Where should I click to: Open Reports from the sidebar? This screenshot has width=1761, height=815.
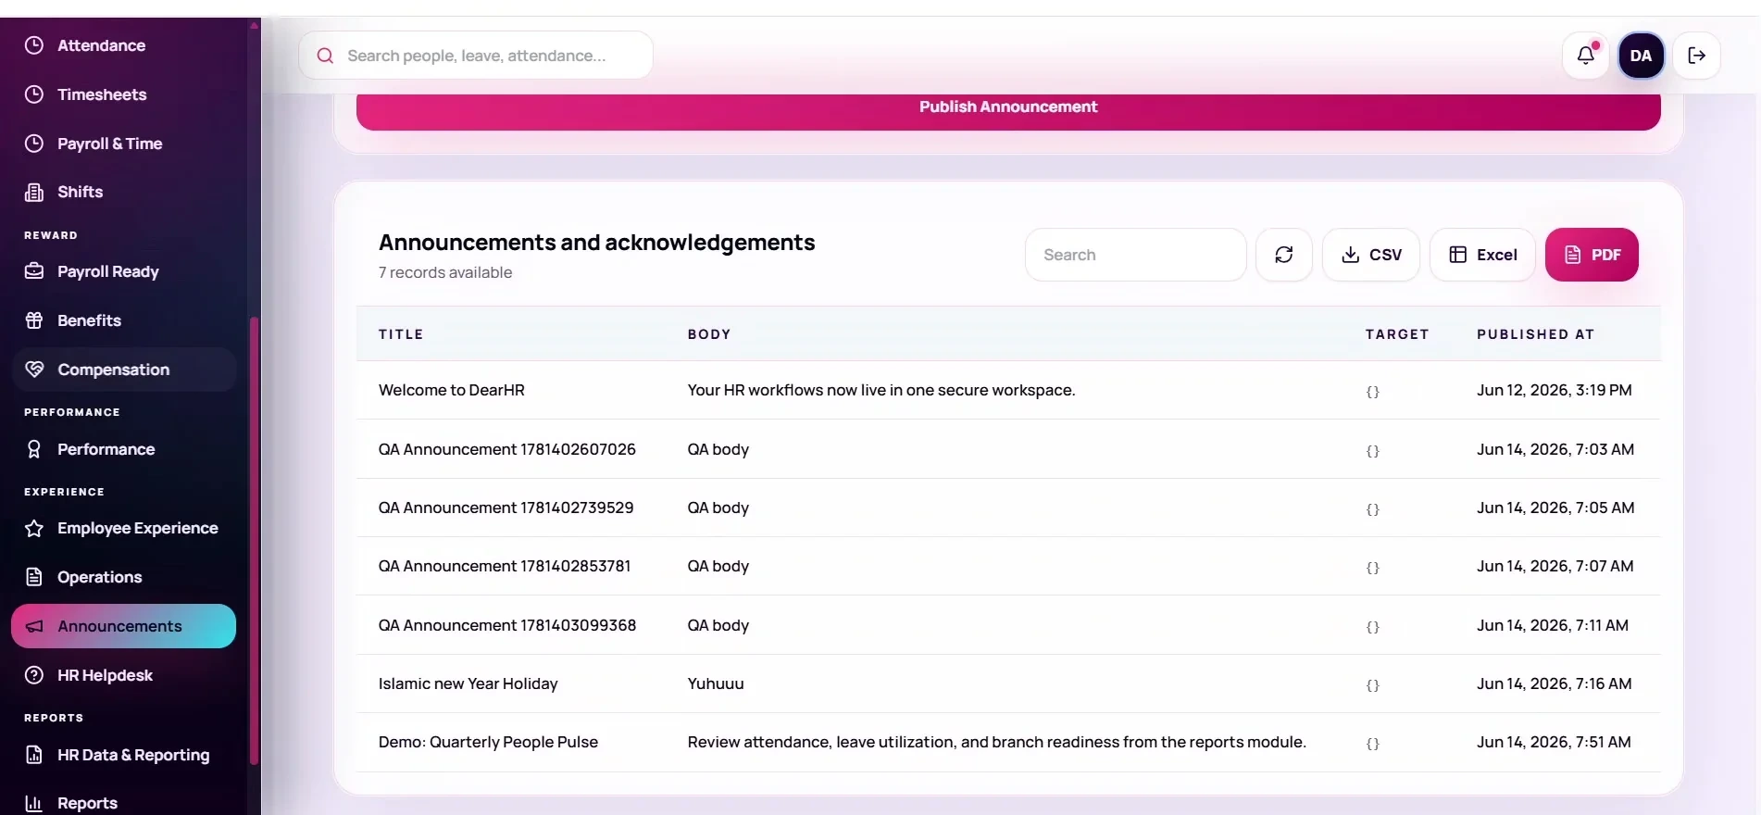(124, 803)
